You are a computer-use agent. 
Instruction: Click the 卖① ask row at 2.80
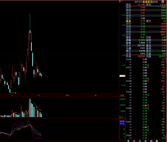(x=146, y=18)
